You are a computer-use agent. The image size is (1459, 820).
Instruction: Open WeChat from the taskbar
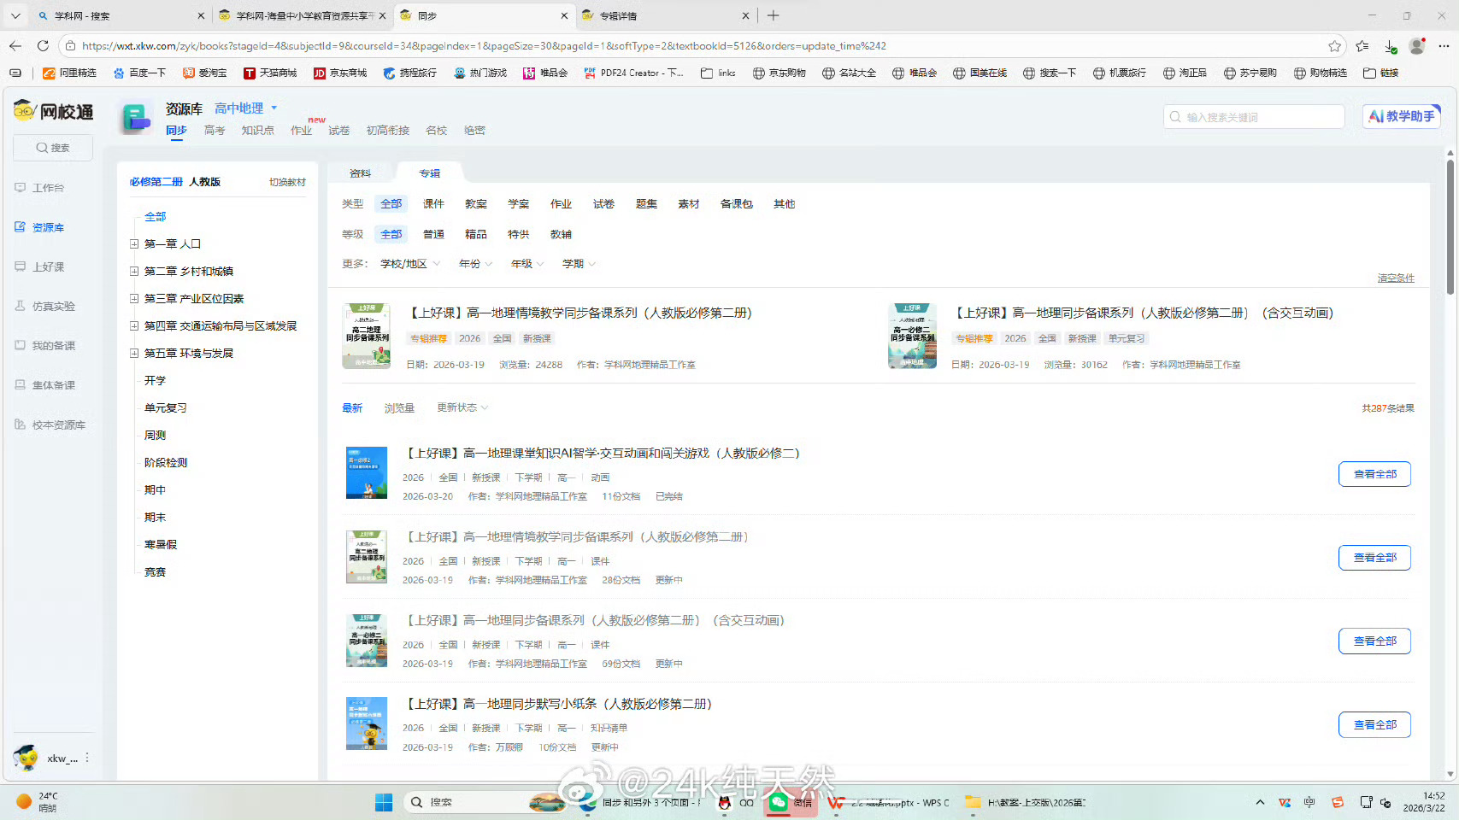[x=780, y=802]
